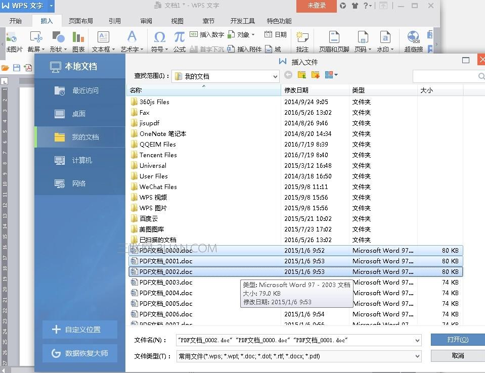Select 最近访问 in sidebar

pyautogui.click(x=80, y=90)
